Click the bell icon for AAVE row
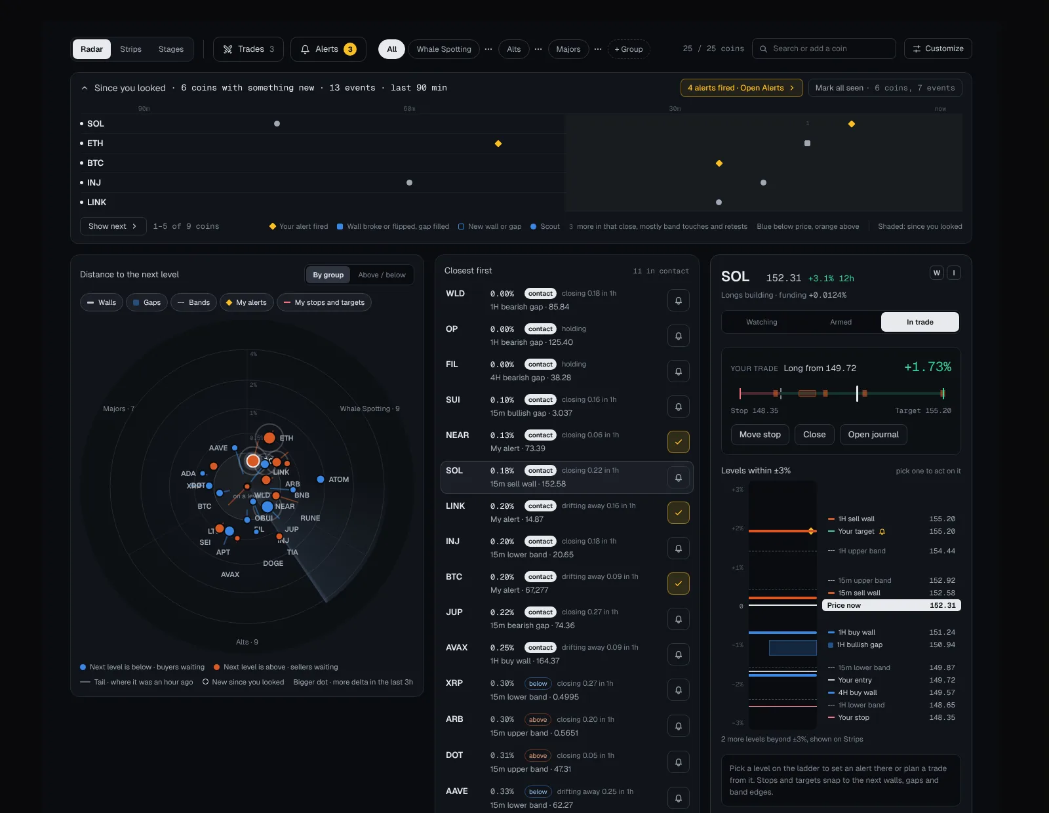Screen dimensions: 1049x813 679,798
